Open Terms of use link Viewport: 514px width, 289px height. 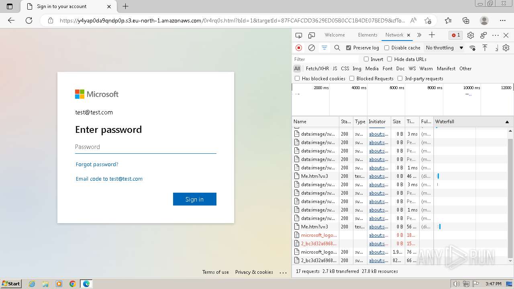pos(216,272)
